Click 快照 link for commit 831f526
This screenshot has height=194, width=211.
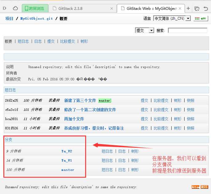(x=191, y=128)
